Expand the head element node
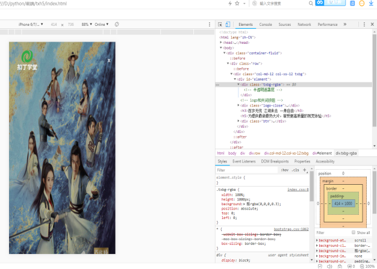 tap(221, 42)
